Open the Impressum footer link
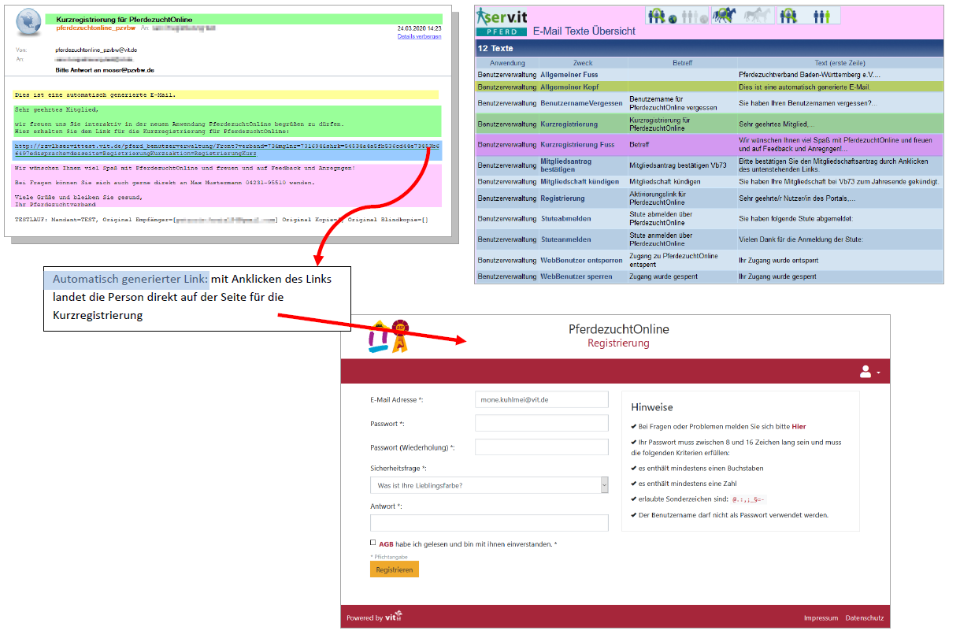 coord(821,618)
